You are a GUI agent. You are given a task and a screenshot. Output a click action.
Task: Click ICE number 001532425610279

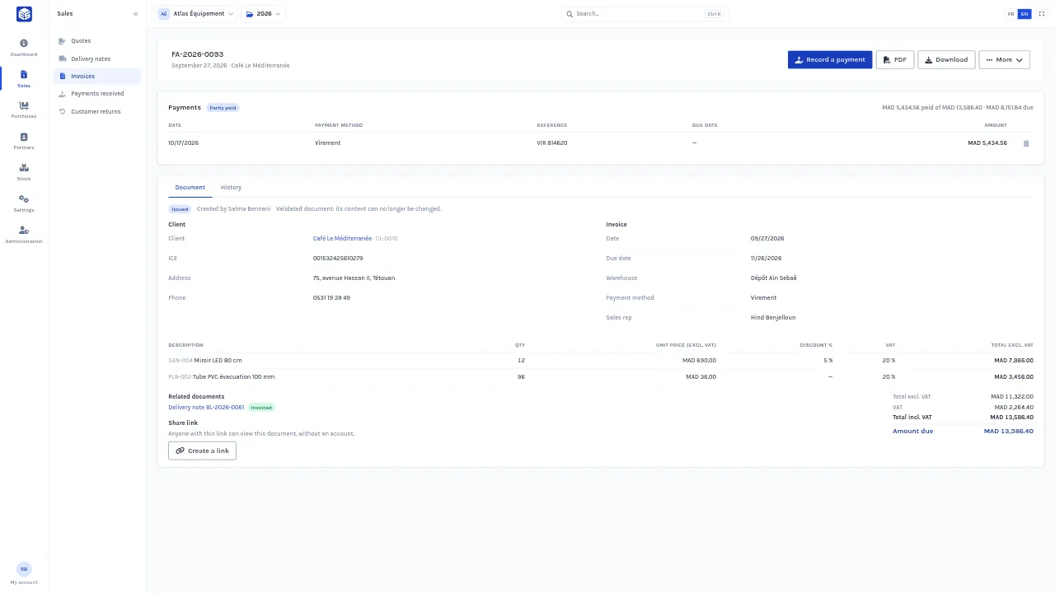click(338, 259)
